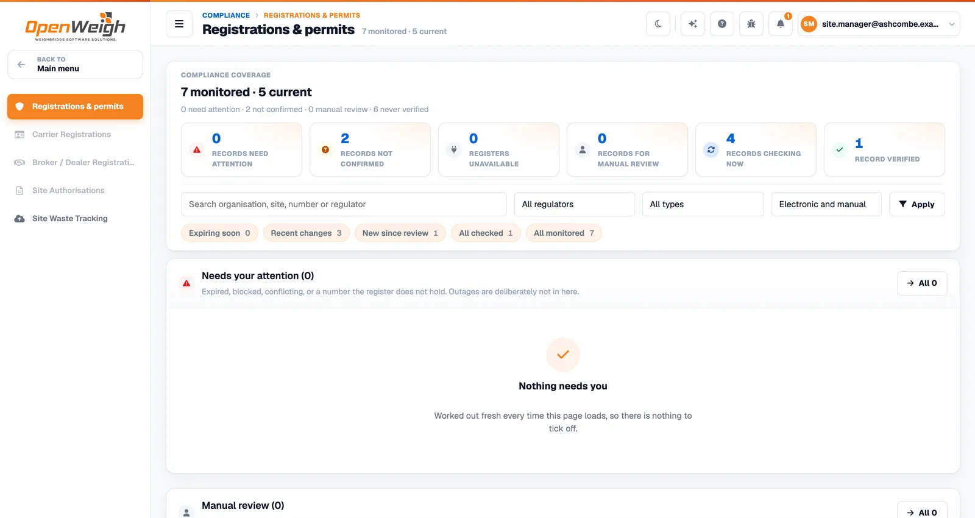The width and height of the screenshot is (975, 518).
Task: Switch to dark mode moon icon
Action: [658, 24]
